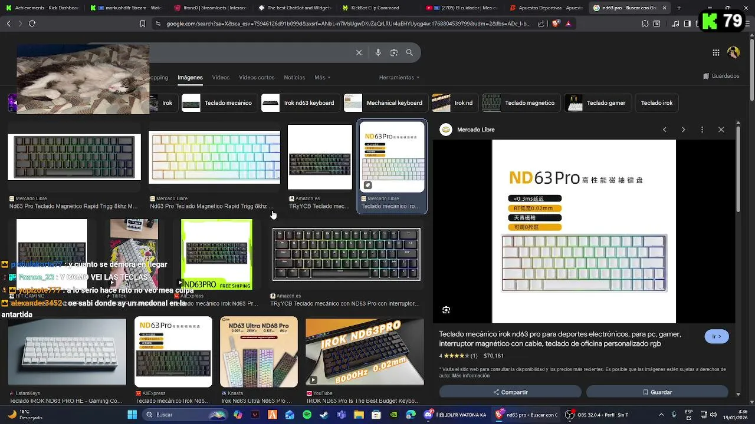Search by image with Google Lens icon
The image size is (755, 424).
(x=394, y=52)
